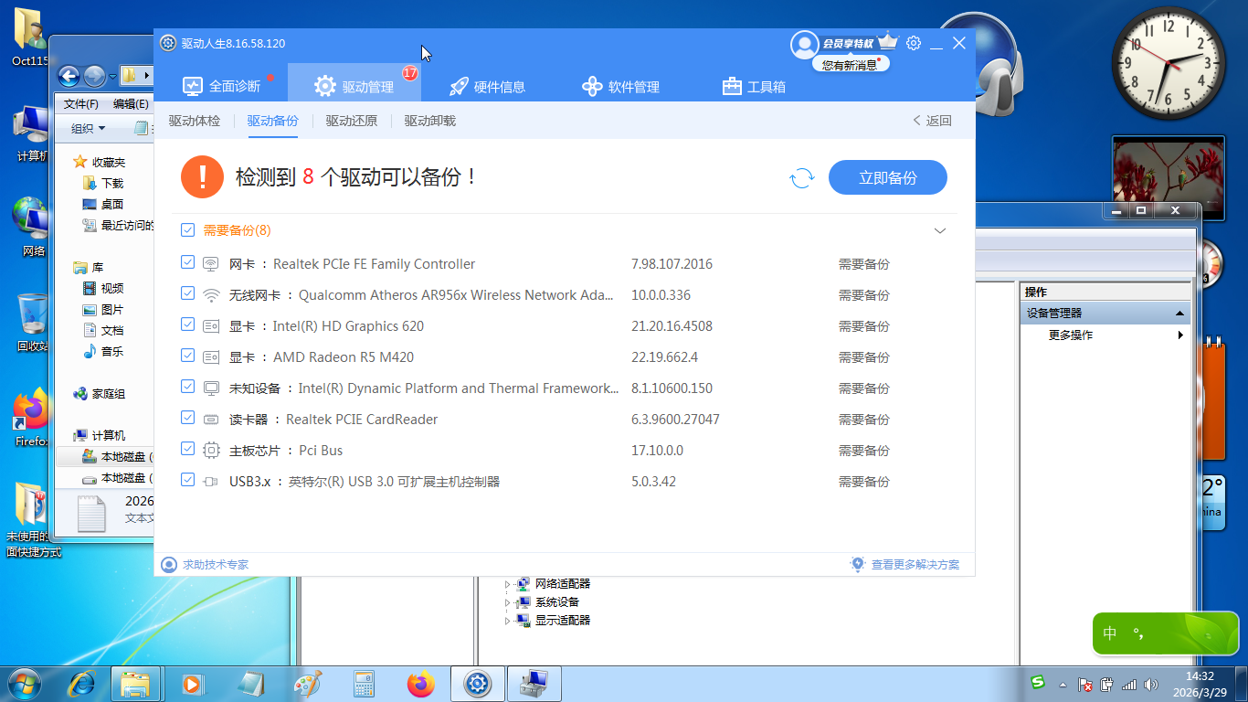Click the VIP crown icon
Viewport: 1248px width, 702px height.
click(888, 43)
